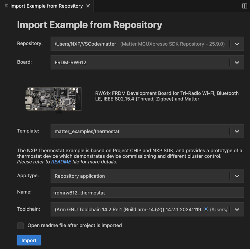Click the blue default badge in Toolchain field

206,209
